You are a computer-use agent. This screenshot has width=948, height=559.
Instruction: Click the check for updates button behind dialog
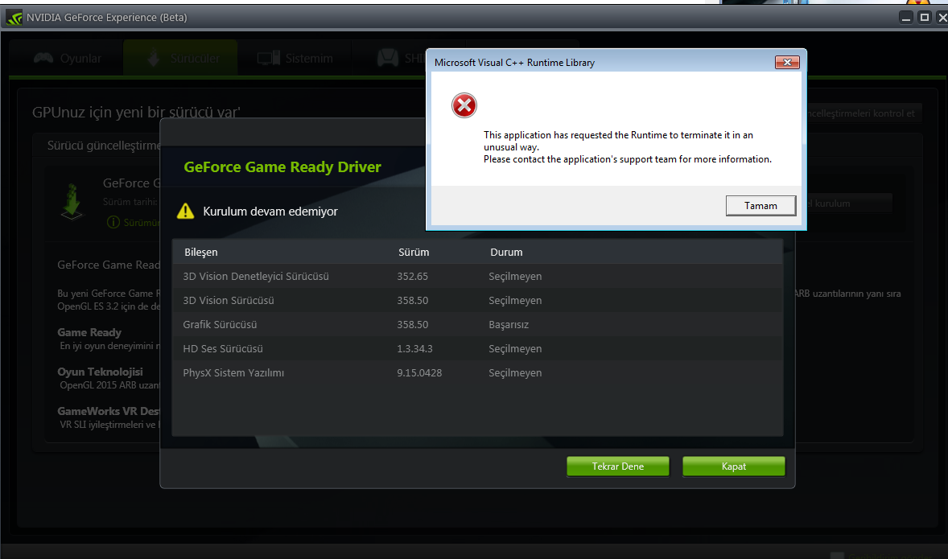(864, 113)
